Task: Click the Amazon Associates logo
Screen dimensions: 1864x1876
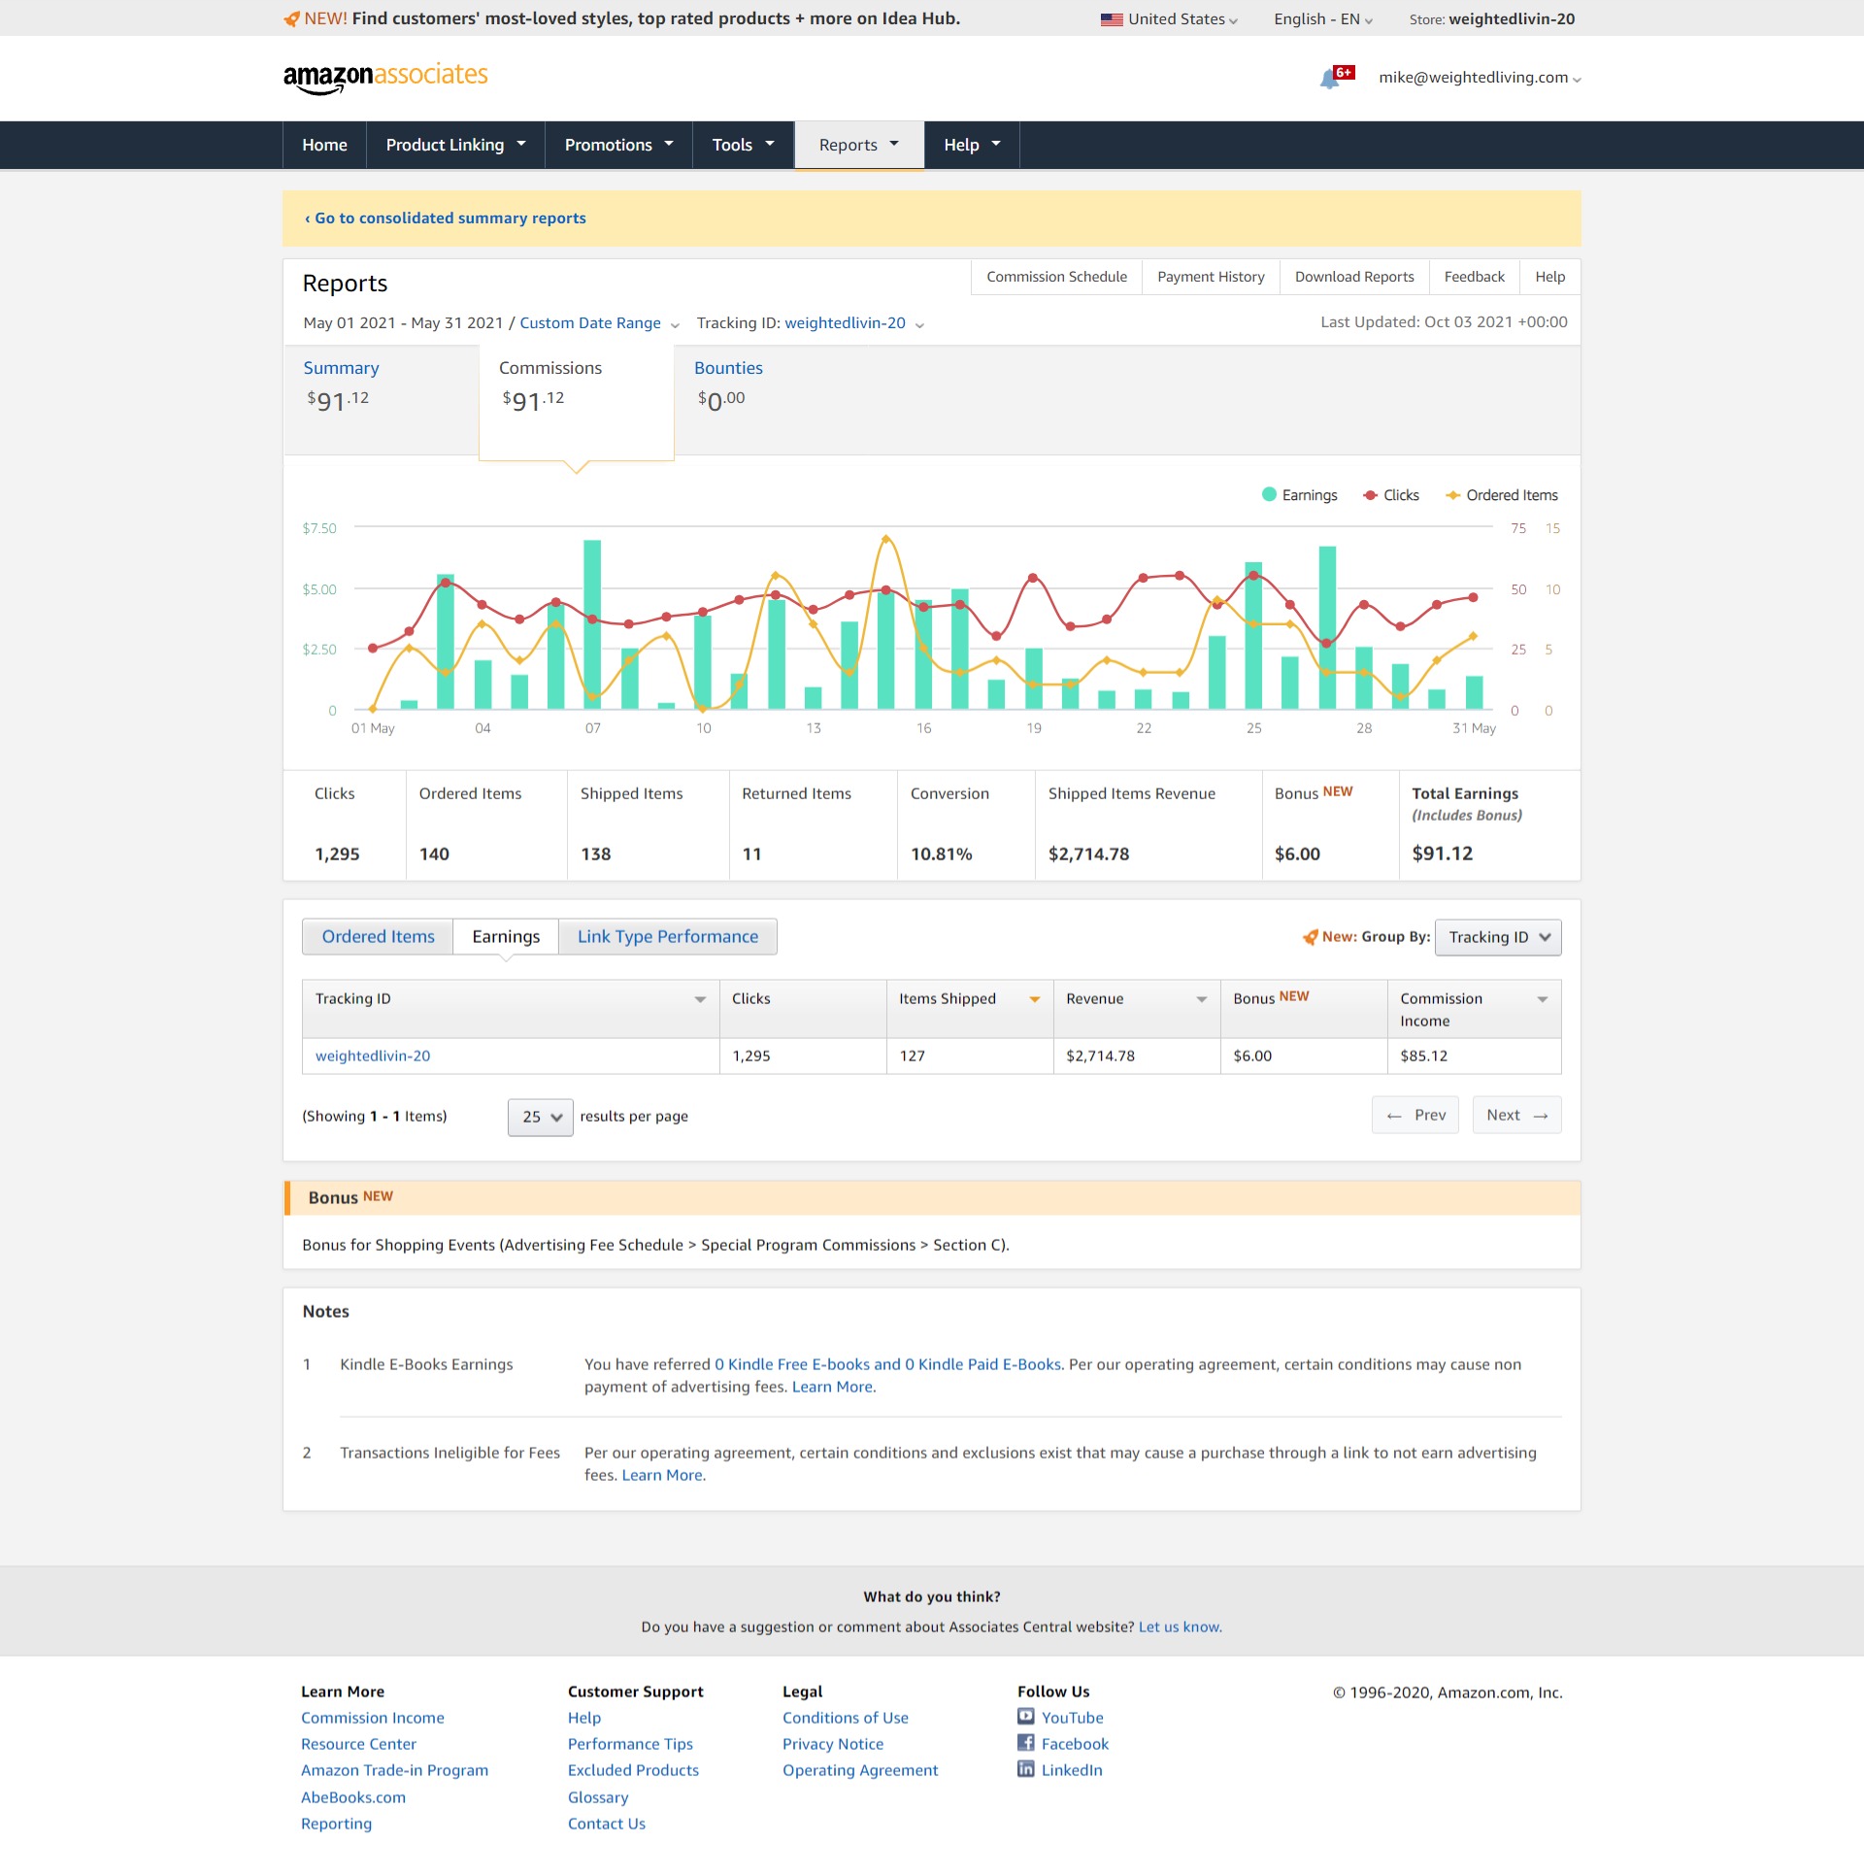Action: (385, 78)
